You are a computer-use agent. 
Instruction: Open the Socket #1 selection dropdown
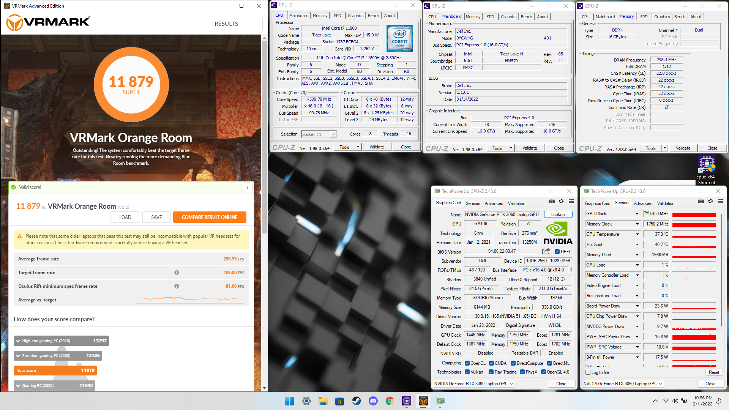point(319,134)
